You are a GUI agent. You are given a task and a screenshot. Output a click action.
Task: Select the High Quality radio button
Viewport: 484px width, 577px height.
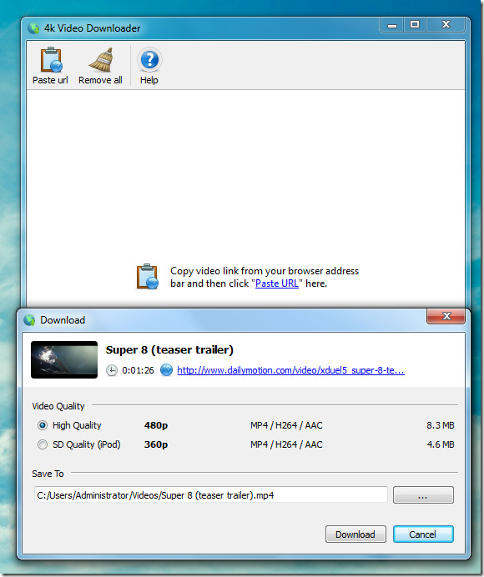click(43, 425)
